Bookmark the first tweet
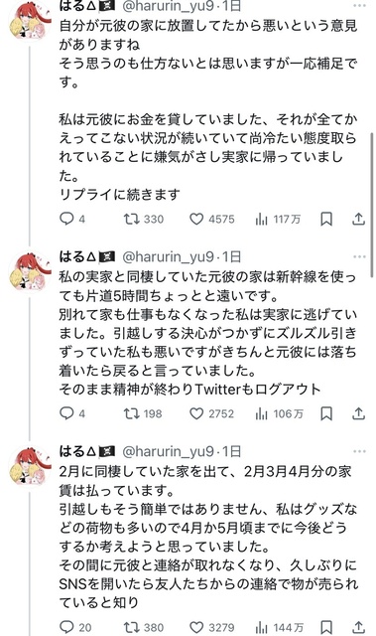 (326, 219)
